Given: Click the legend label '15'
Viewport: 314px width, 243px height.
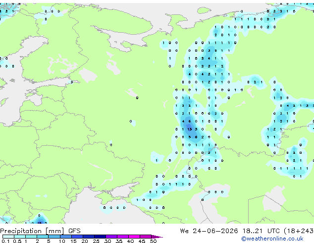Looking at the screenshot, I should [73, 241].
